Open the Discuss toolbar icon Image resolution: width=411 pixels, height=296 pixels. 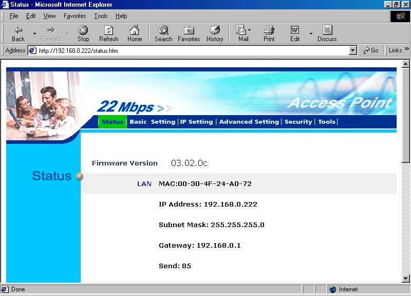point(327,33)
